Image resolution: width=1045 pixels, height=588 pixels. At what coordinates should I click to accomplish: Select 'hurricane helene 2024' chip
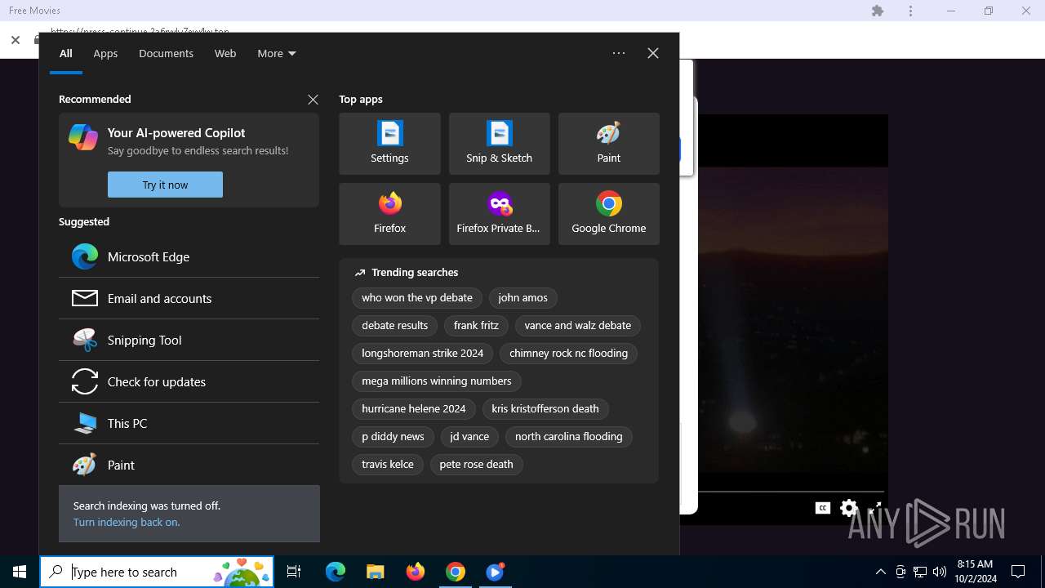pyautogui.click(x=413, y=409)
